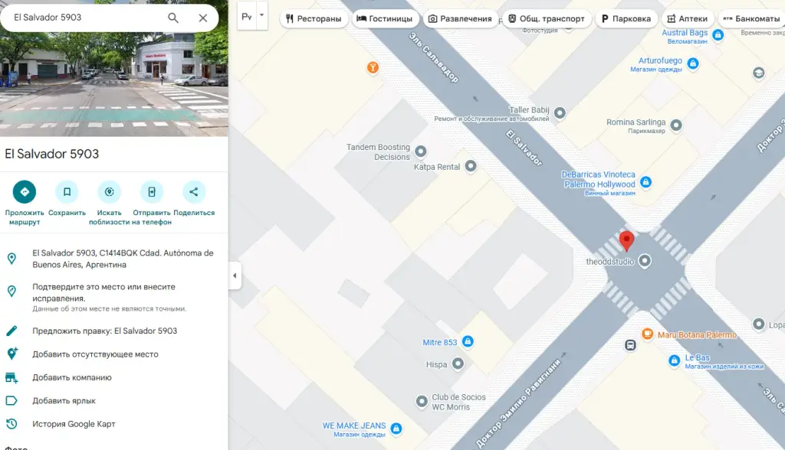Save the place with the Сохранить icon
The image size is (785, 450).
pyautogui.click(x=67, y=192)
